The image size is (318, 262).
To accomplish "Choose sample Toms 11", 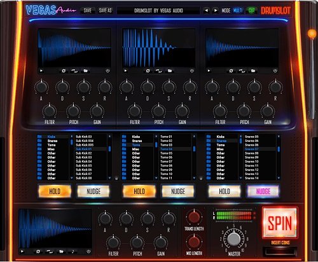I will click(176, 178).
